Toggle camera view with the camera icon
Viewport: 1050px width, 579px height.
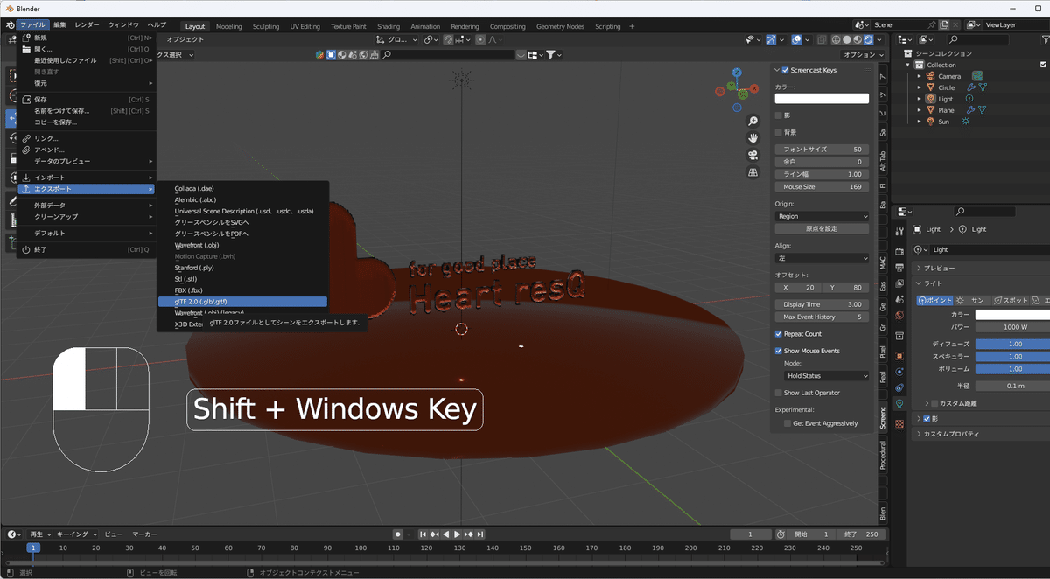pos(752,156)
